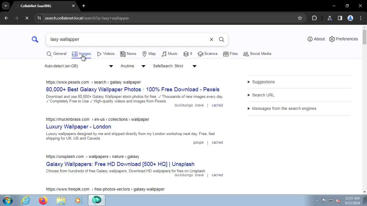Open cached copy of the Unsplash result
The image size is (367, 206).
pyautogui.click(x=217, y=175)
